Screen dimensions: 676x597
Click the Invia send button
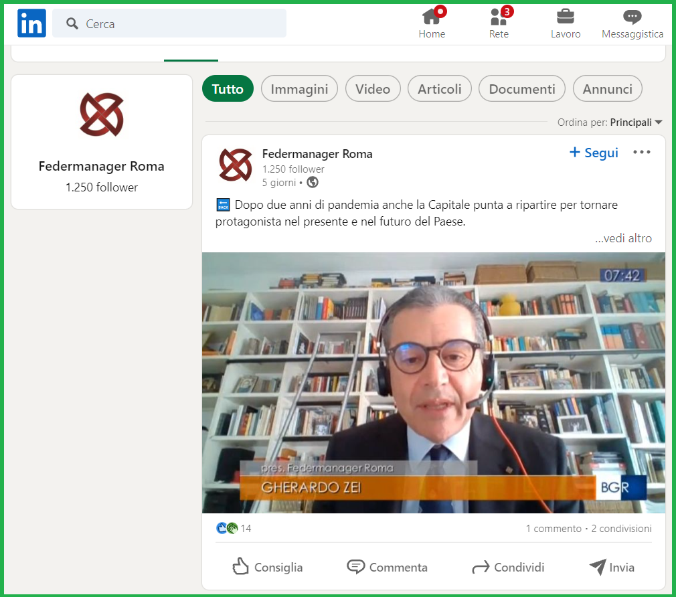pyautogui.click(x=612, y=567)
